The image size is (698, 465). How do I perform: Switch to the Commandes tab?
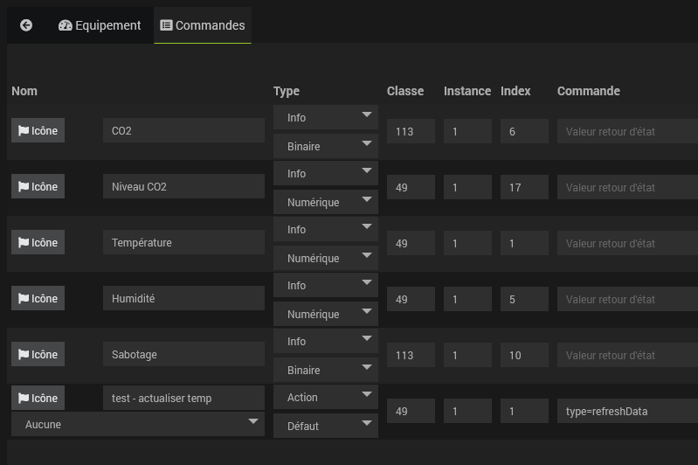coord(203,25)
